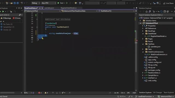The height and width of the screenshot is (98, 175).
Task: Close the ReadJsonData.cs tab
Action: pyautogui.click(x=42, y=8)
